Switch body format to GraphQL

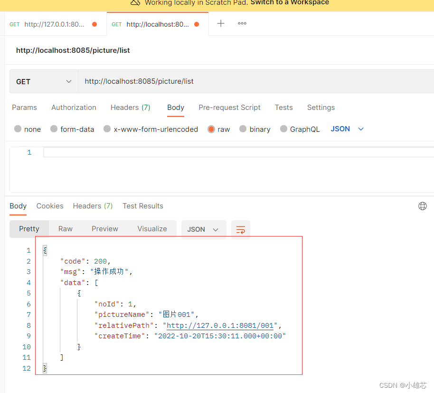pyautogui.click(x=300, y=129)
